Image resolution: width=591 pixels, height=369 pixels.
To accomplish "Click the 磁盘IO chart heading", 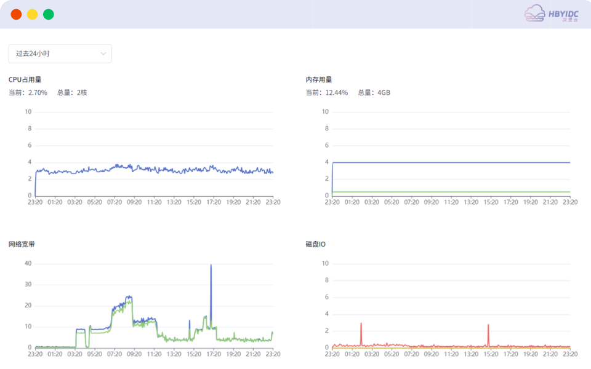I will point(316,244).
